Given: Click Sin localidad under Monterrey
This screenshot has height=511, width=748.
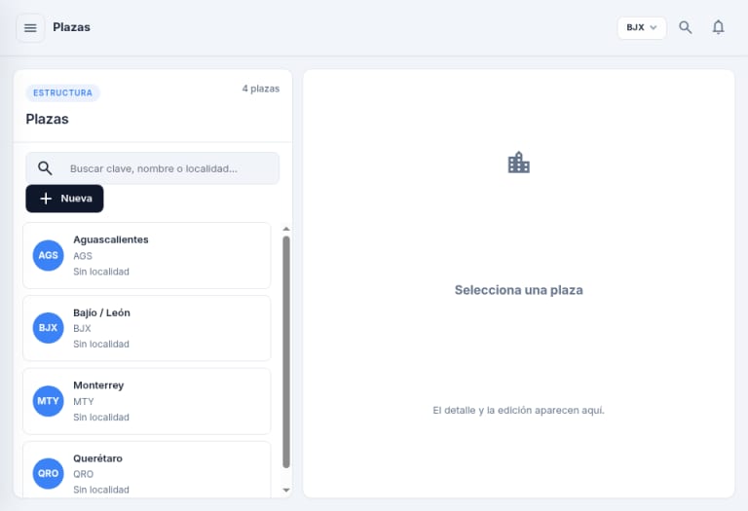Looking at the screenshot, I should pos(101,418).
